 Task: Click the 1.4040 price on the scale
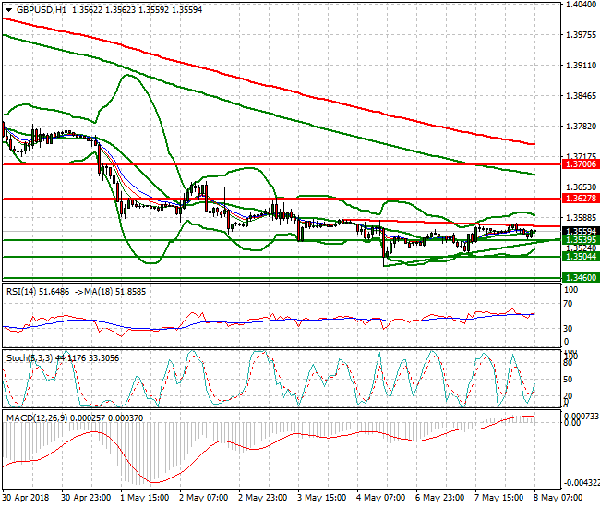pyautogui.click(x=577, y=6)
